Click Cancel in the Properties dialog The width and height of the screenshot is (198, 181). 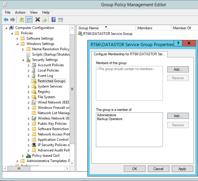click(x=158, y=169)
